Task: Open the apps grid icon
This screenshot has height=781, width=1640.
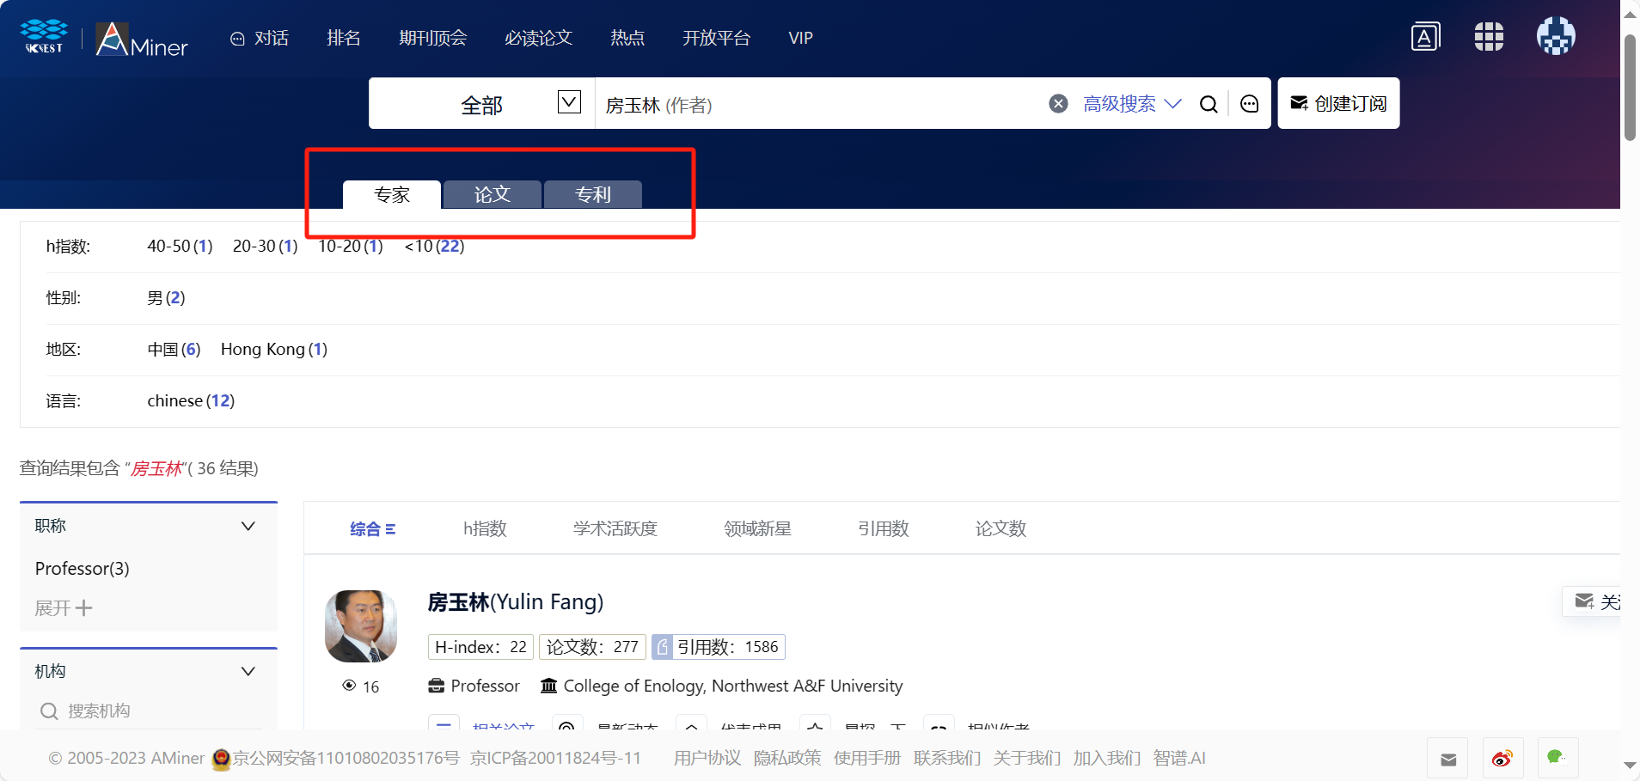Action: coord(1488,37)
